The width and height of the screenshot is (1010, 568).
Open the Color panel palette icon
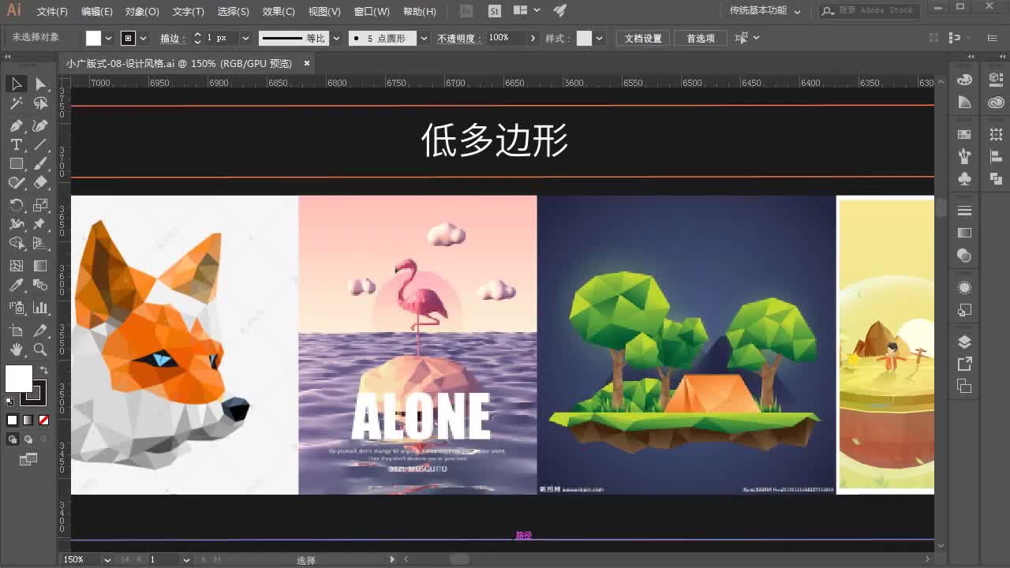[x=964, y=80]
